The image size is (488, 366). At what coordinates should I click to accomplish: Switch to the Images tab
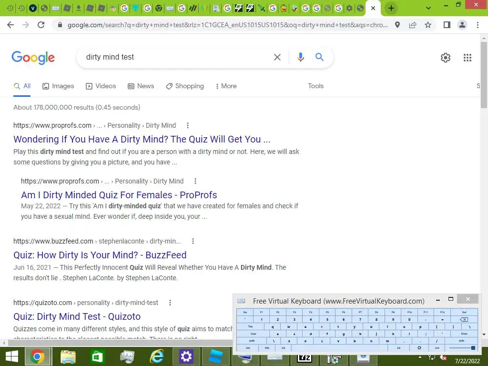(58, 86)
